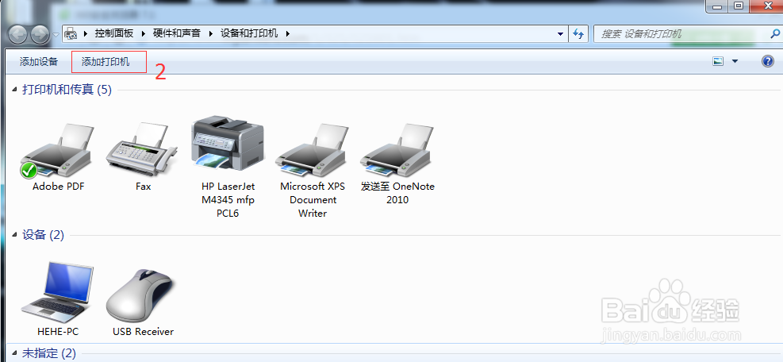
Task: Select the USB Receiver mouse device
Action: click(142, 295)
